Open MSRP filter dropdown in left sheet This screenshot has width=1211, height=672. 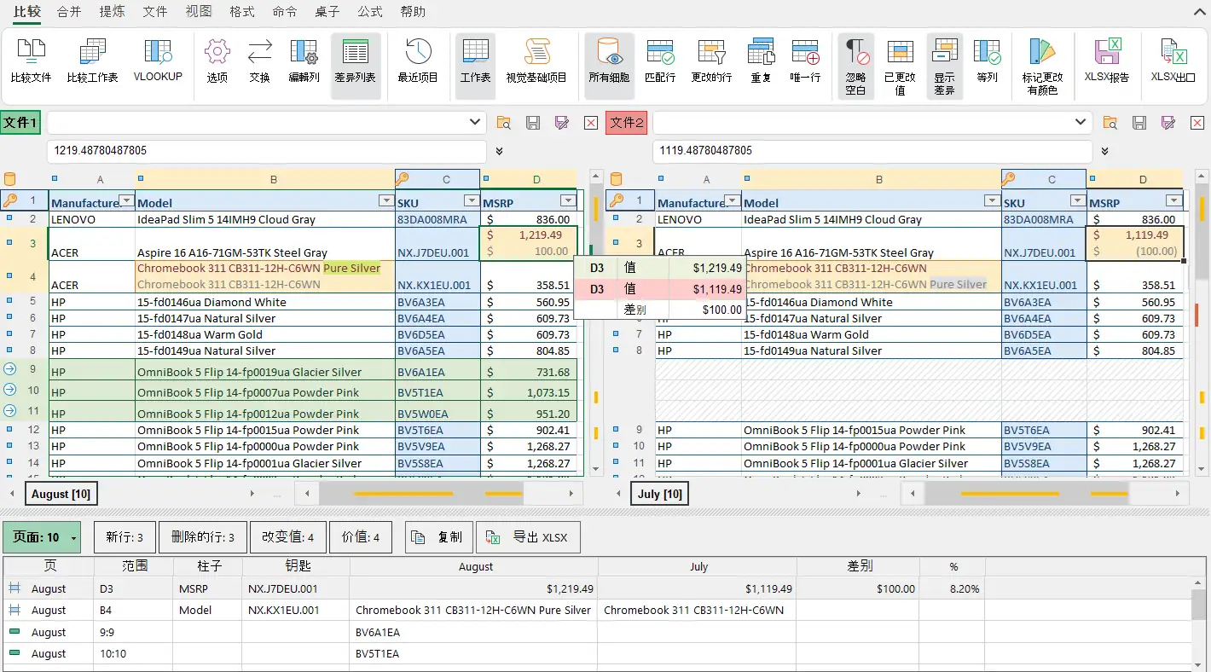coord(568,201)
